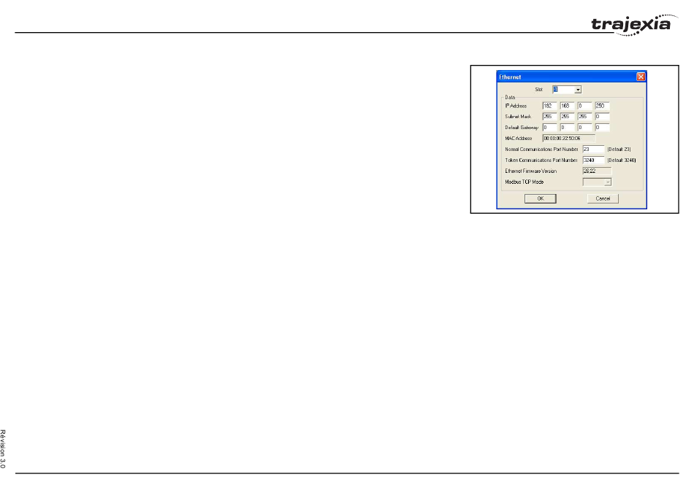Click the 'Ethernet Firmware Version' label
This screenshot has height=477, width=694.
tap(530, 171)
